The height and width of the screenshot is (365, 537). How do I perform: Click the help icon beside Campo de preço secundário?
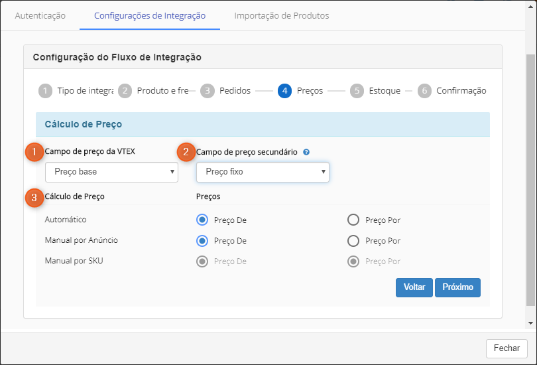pyautogui.click(x=306, y=152)
